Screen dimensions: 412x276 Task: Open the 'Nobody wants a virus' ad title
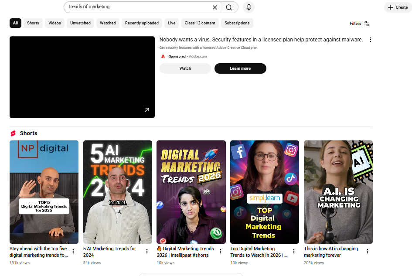click(261, 40)
